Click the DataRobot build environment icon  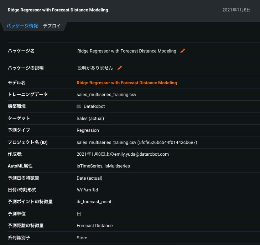click(79, 106)
